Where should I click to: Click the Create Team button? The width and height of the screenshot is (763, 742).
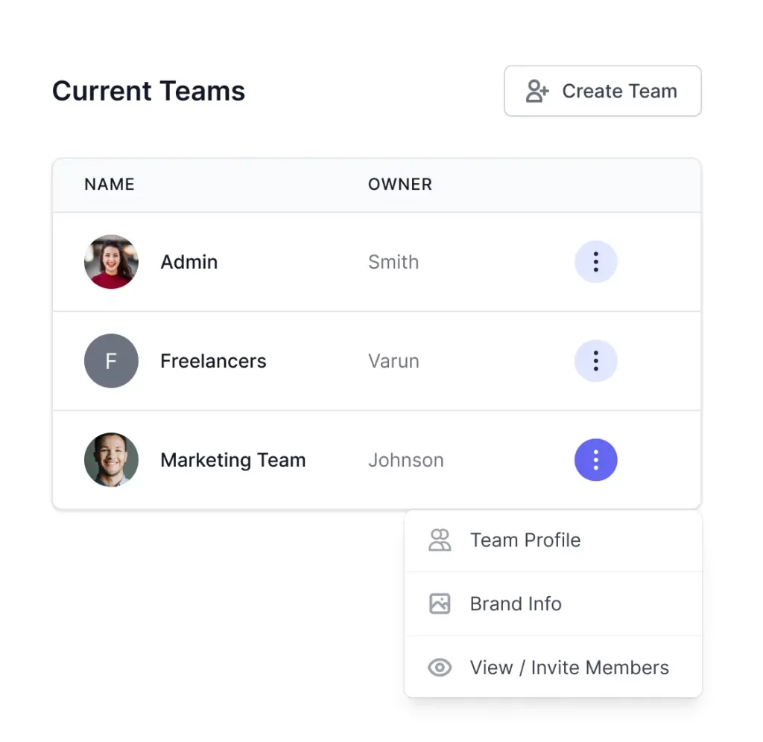pyautogui.click(x=602, y=91)
